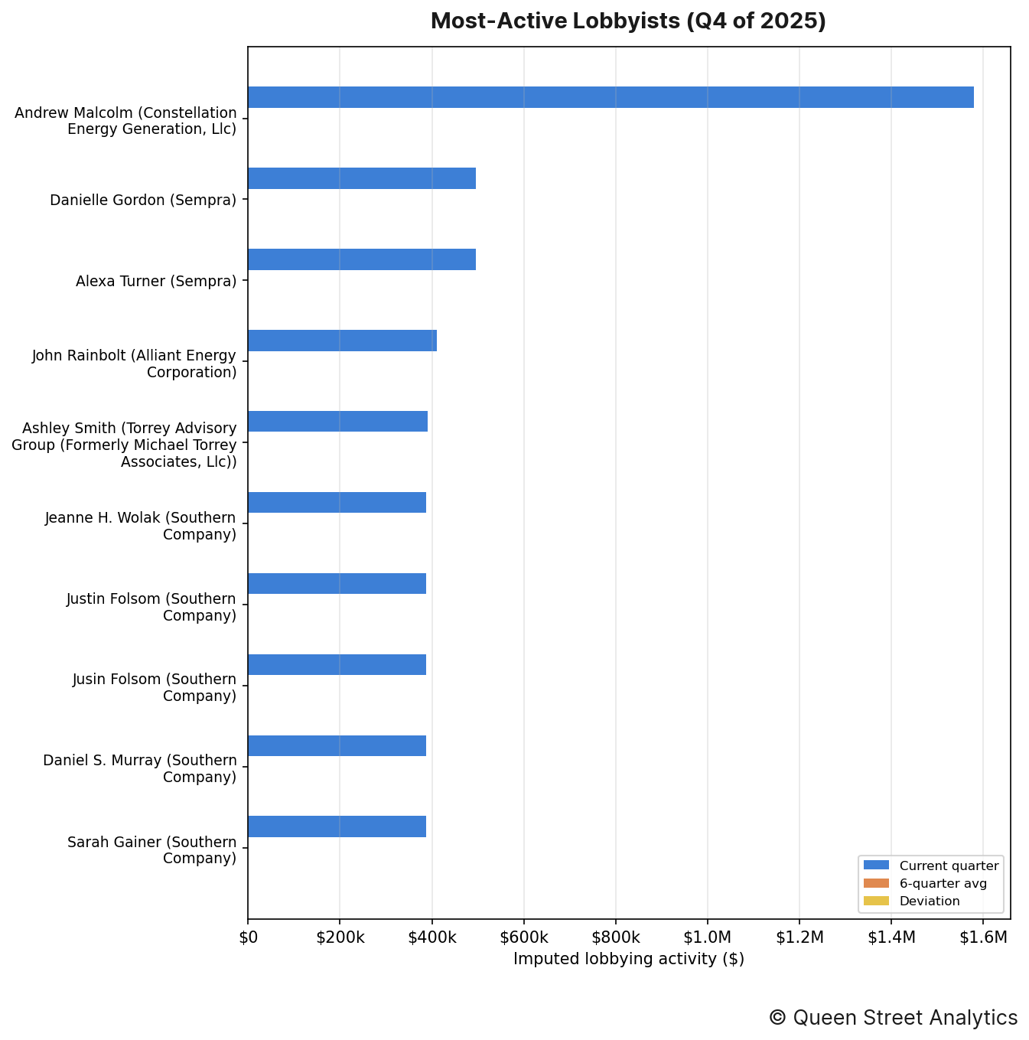Screen dimensions: 1029x1040
Task: Click the 'Deviation' legend label
Action: coord(930,901)
